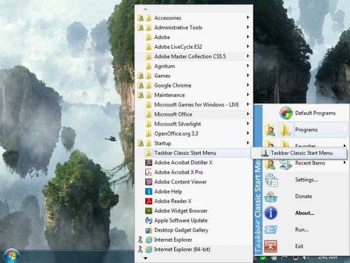Click the About blue info icon
The image size is (350, 263).
click(271, 213)
